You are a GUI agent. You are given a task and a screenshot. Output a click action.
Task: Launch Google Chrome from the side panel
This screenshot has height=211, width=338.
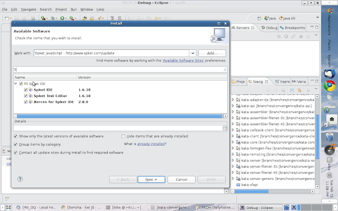[x=330, y=86]
